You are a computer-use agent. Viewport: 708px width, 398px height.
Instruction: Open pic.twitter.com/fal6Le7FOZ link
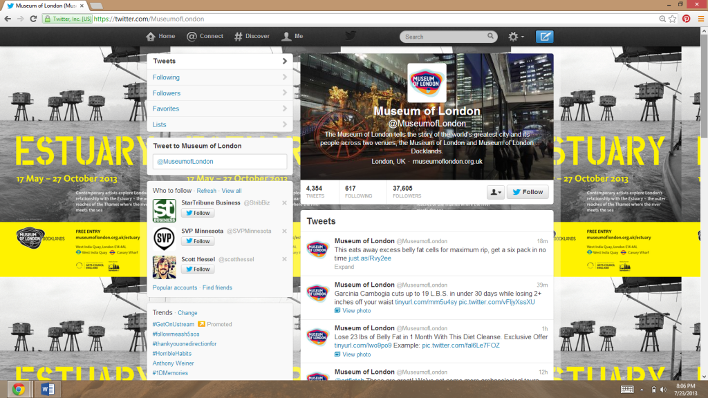pyautogui.click(x=461, y=345)
